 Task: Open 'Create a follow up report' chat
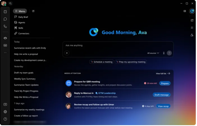click(x=26, y=116)
